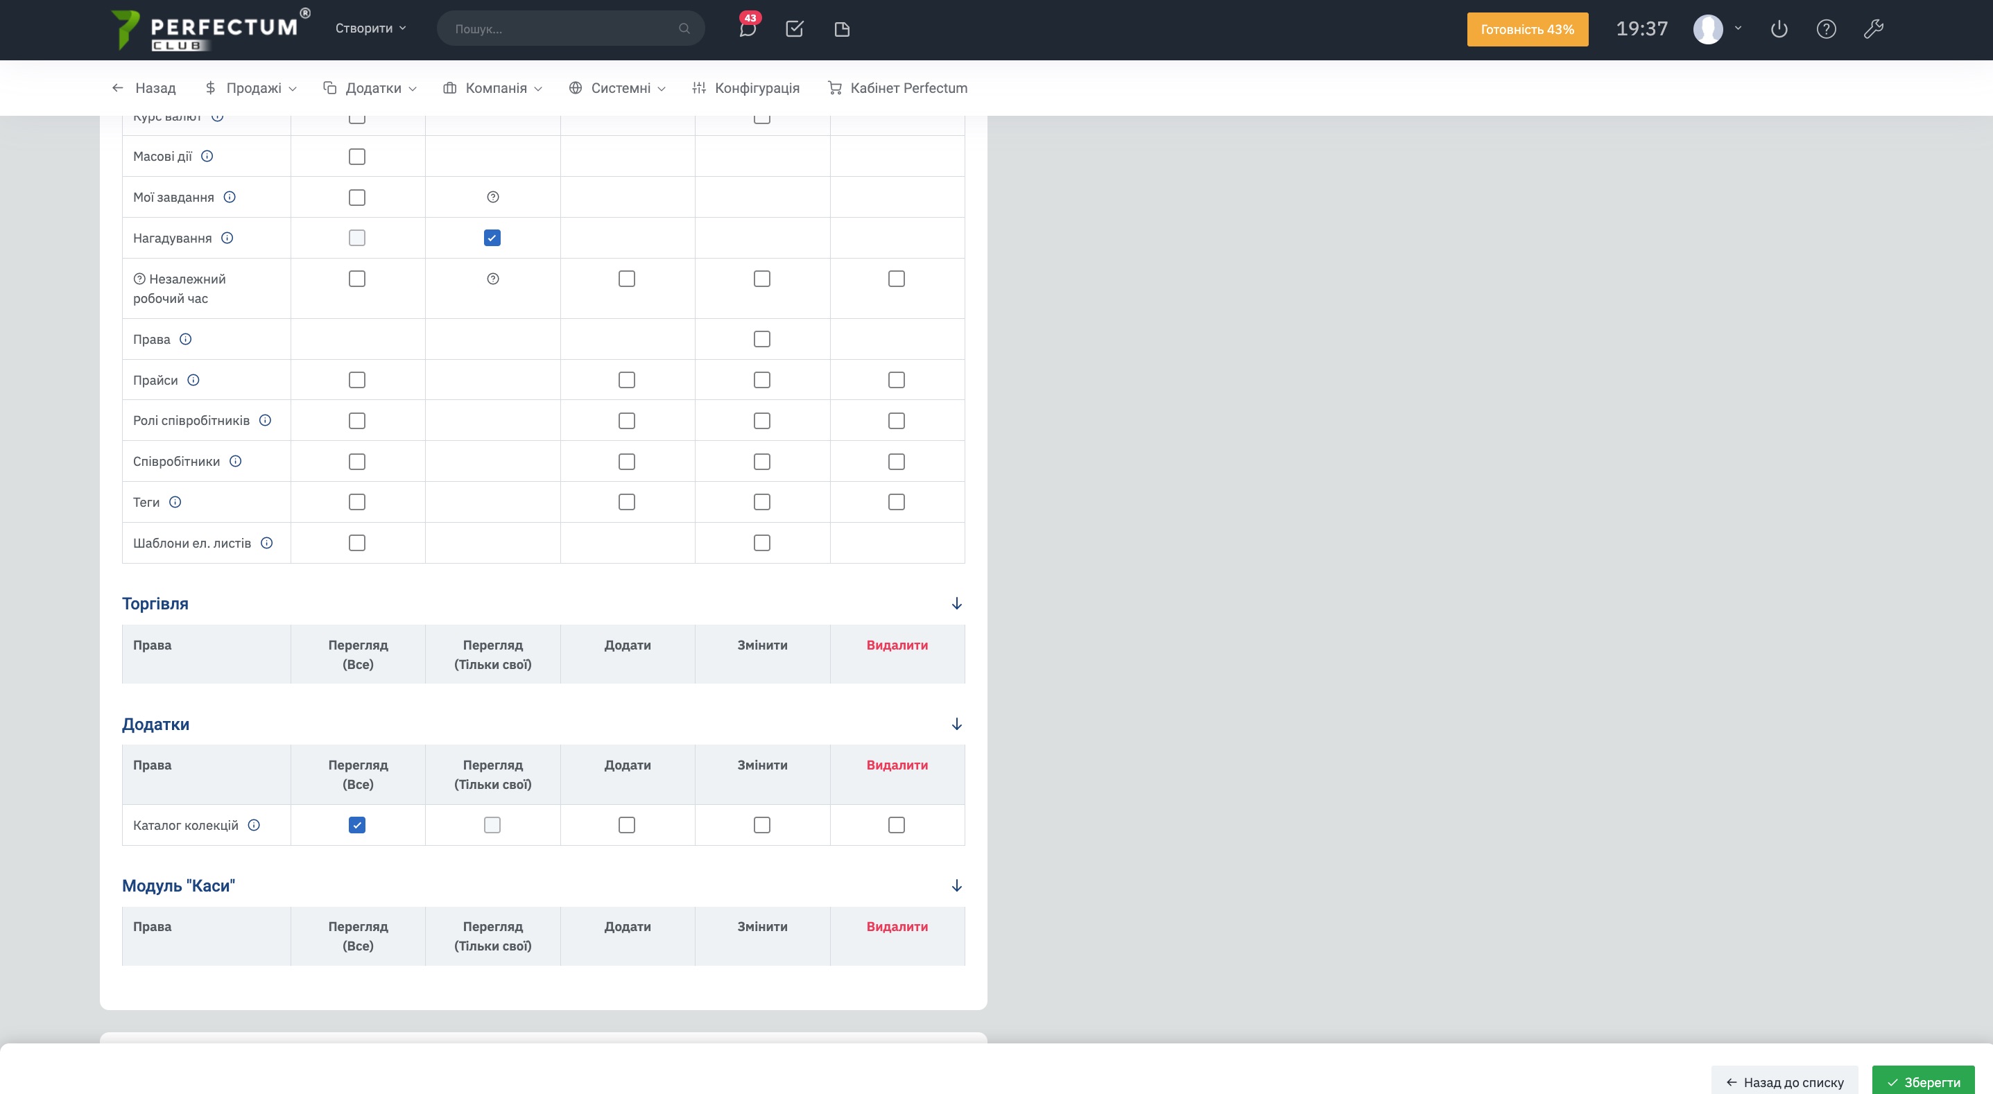
Task: Click info icon next to Каталог колекцій
Action: 254,825
